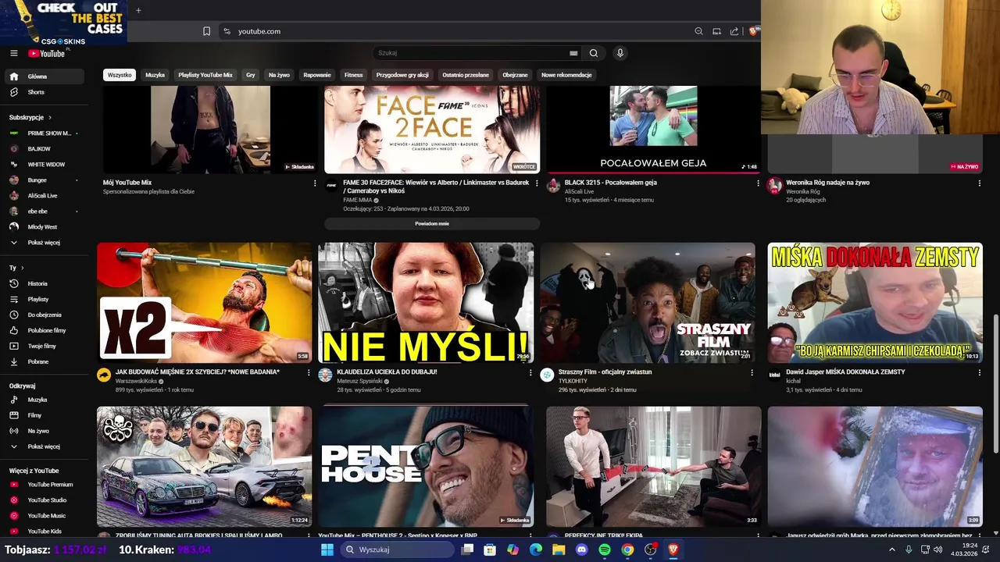Open Twoje filmy in sidebar
Image resolution: width=1000 pixels, height=562 pixels.
[x=44, y=346]
